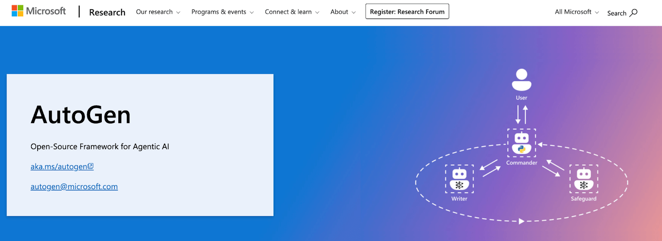The width and height of the screenshot is (662, 241).
Task: Open the aka.ms/autogen link
Action: pyautogui.click(x=59, y=166)
